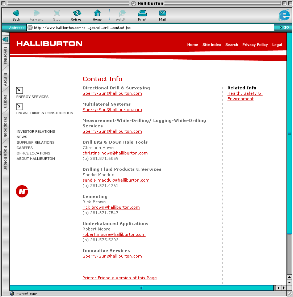Open the Legal header link
Screen dimensions: 293x297
tap(277, 45)
